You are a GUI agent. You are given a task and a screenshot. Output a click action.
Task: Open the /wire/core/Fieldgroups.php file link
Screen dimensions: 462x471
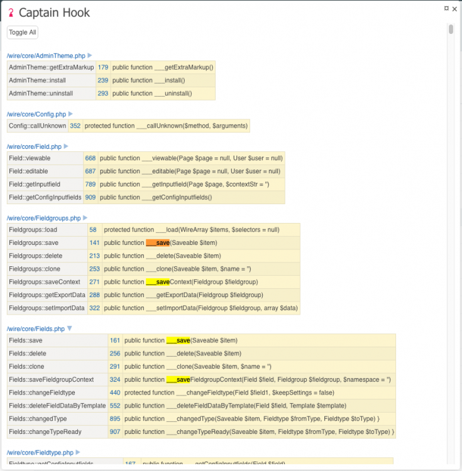point(44,218)
